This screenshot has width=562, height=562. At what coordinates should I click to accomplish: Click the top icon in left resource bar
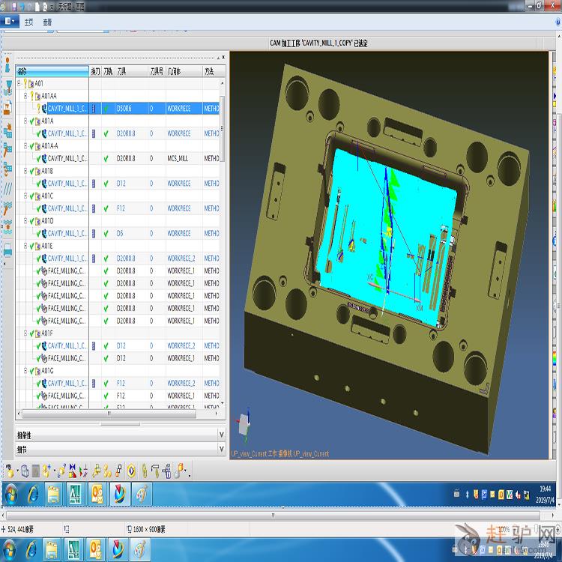(7, 64)
